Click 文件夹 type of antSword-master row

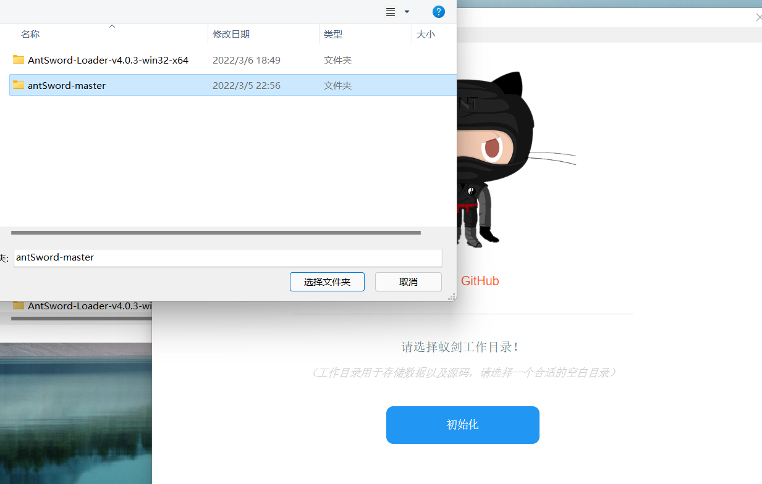[x=338, y=86]
